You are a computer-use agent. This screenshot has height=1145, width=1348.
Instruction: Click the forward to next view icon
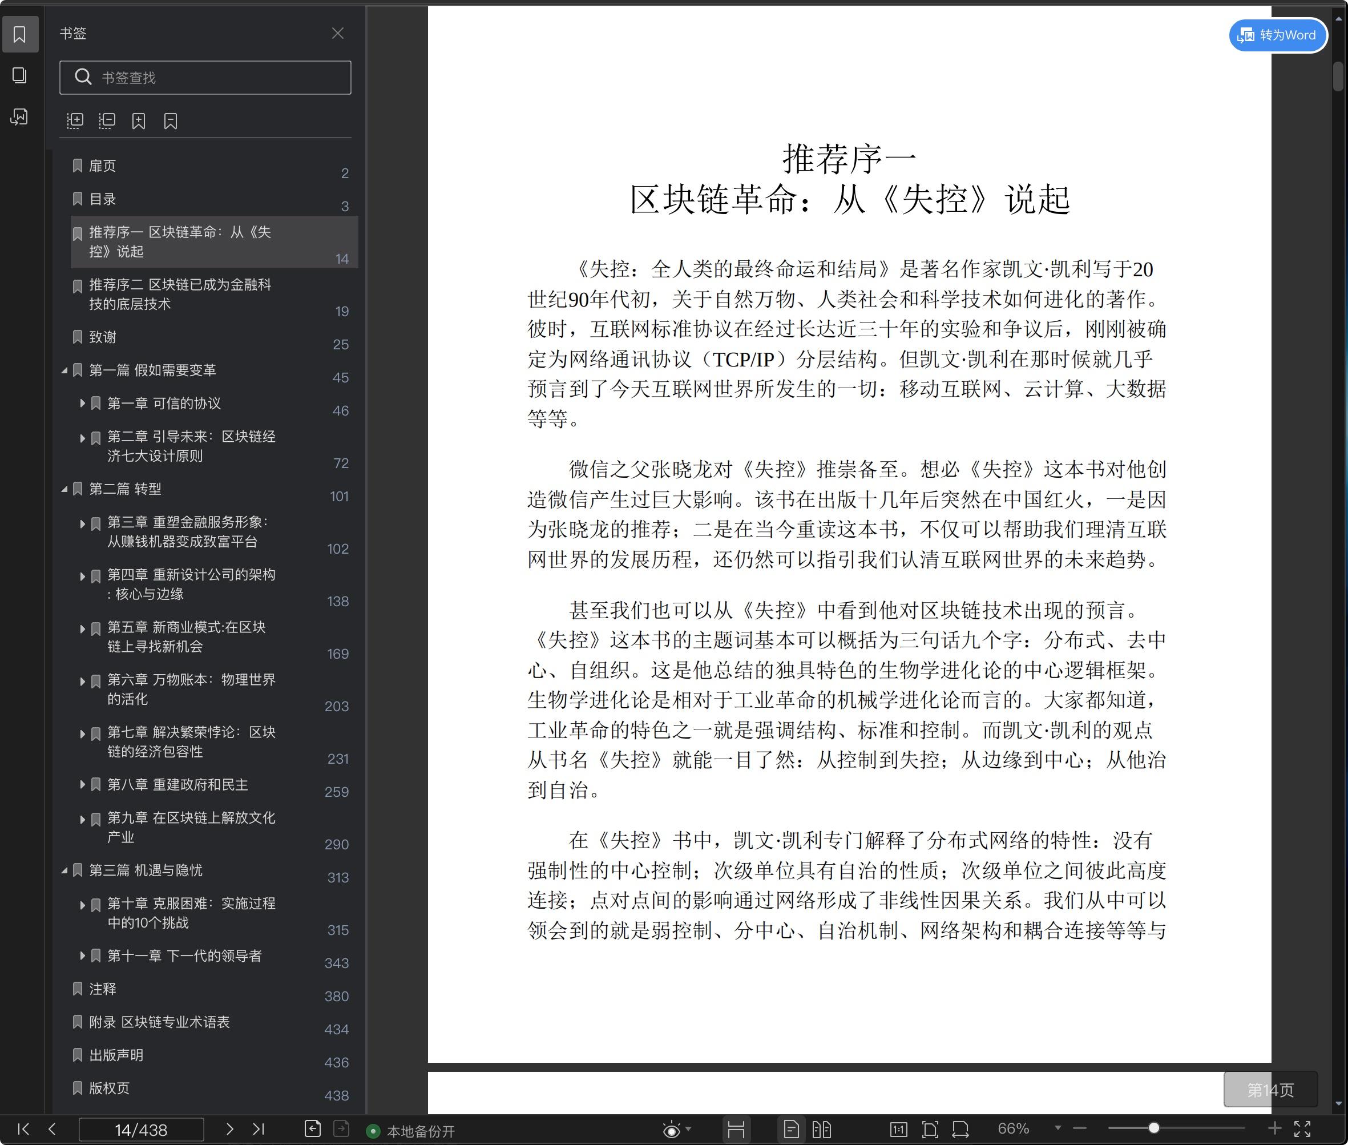pyautogui.click(x=341, y=1129)
